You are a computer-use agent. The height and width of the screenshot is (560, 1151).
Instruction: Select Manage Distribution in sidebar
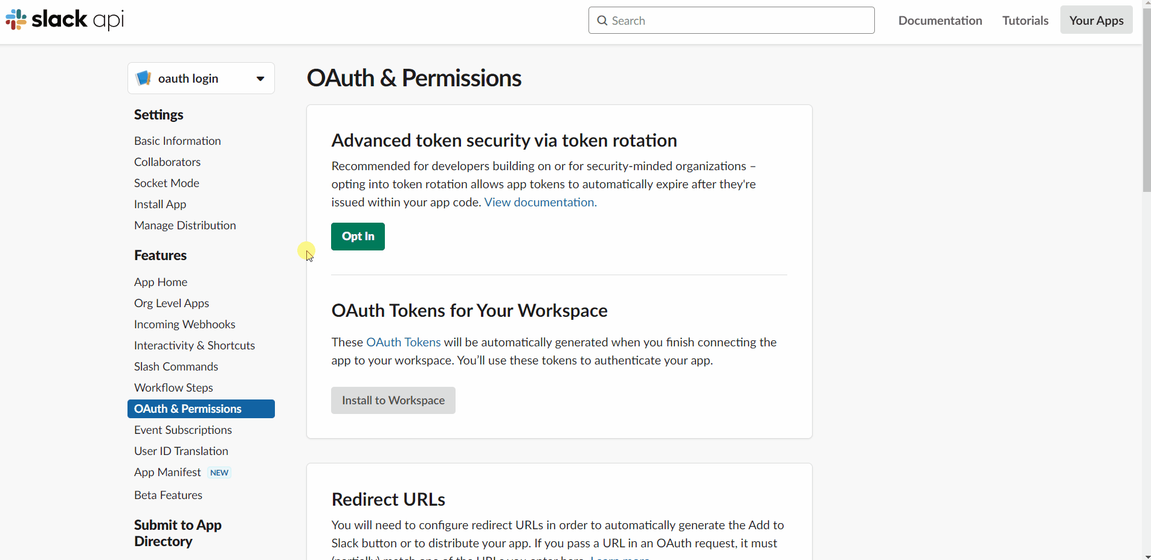pos(185,225)
